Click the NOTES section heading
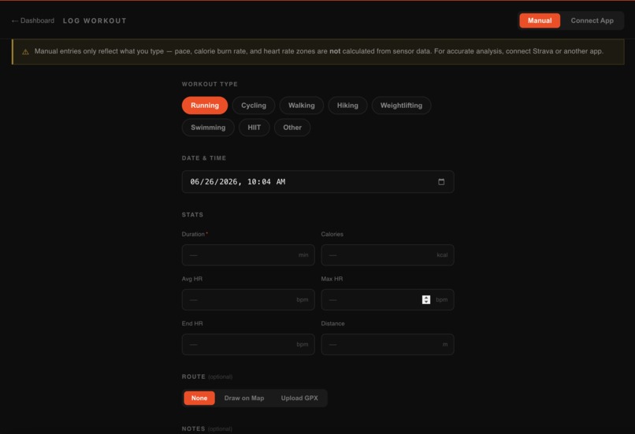 193,428
